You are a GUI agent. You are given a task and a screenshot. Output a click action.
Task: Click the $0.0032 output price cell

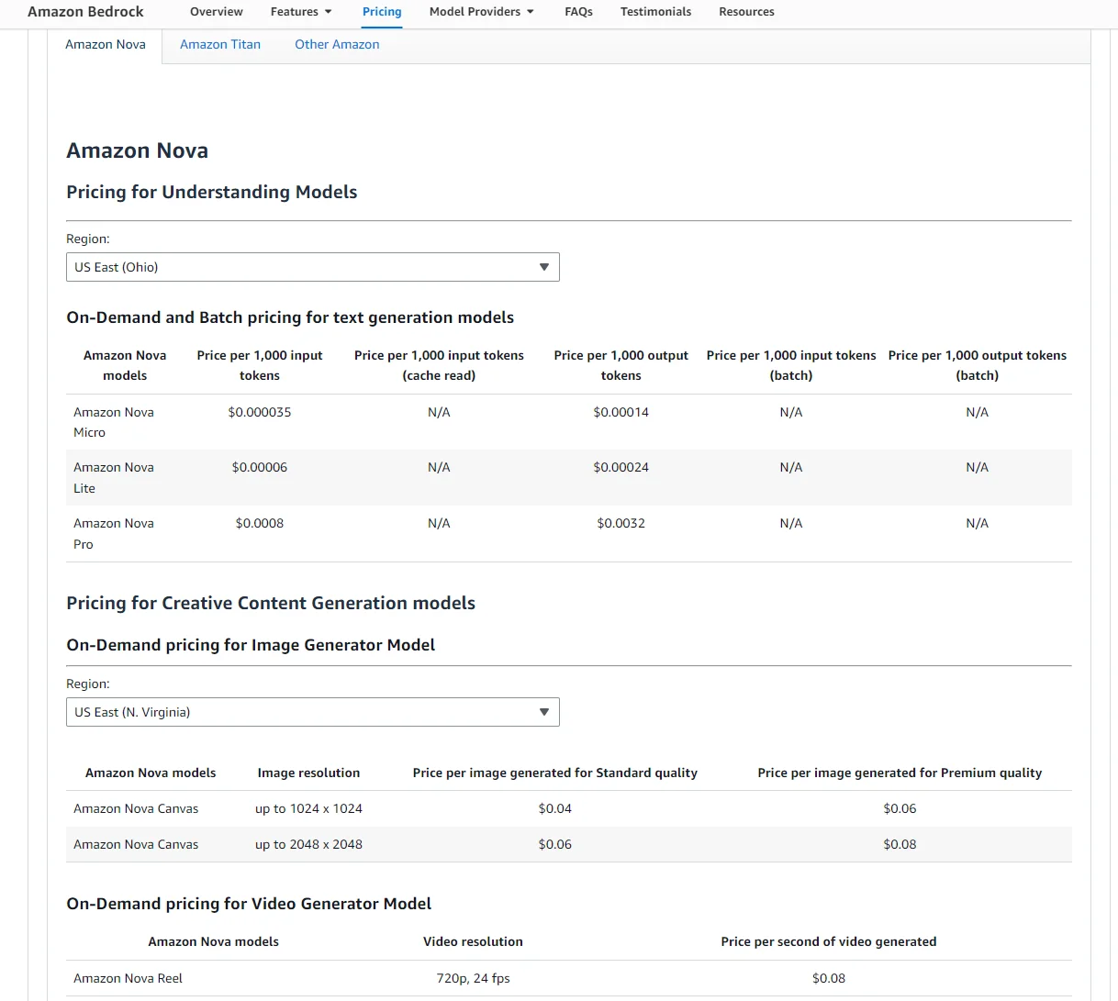pos(621,523)
